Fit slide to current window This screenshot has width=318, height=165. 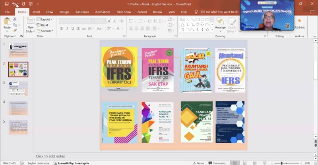(x=313, y=163)
